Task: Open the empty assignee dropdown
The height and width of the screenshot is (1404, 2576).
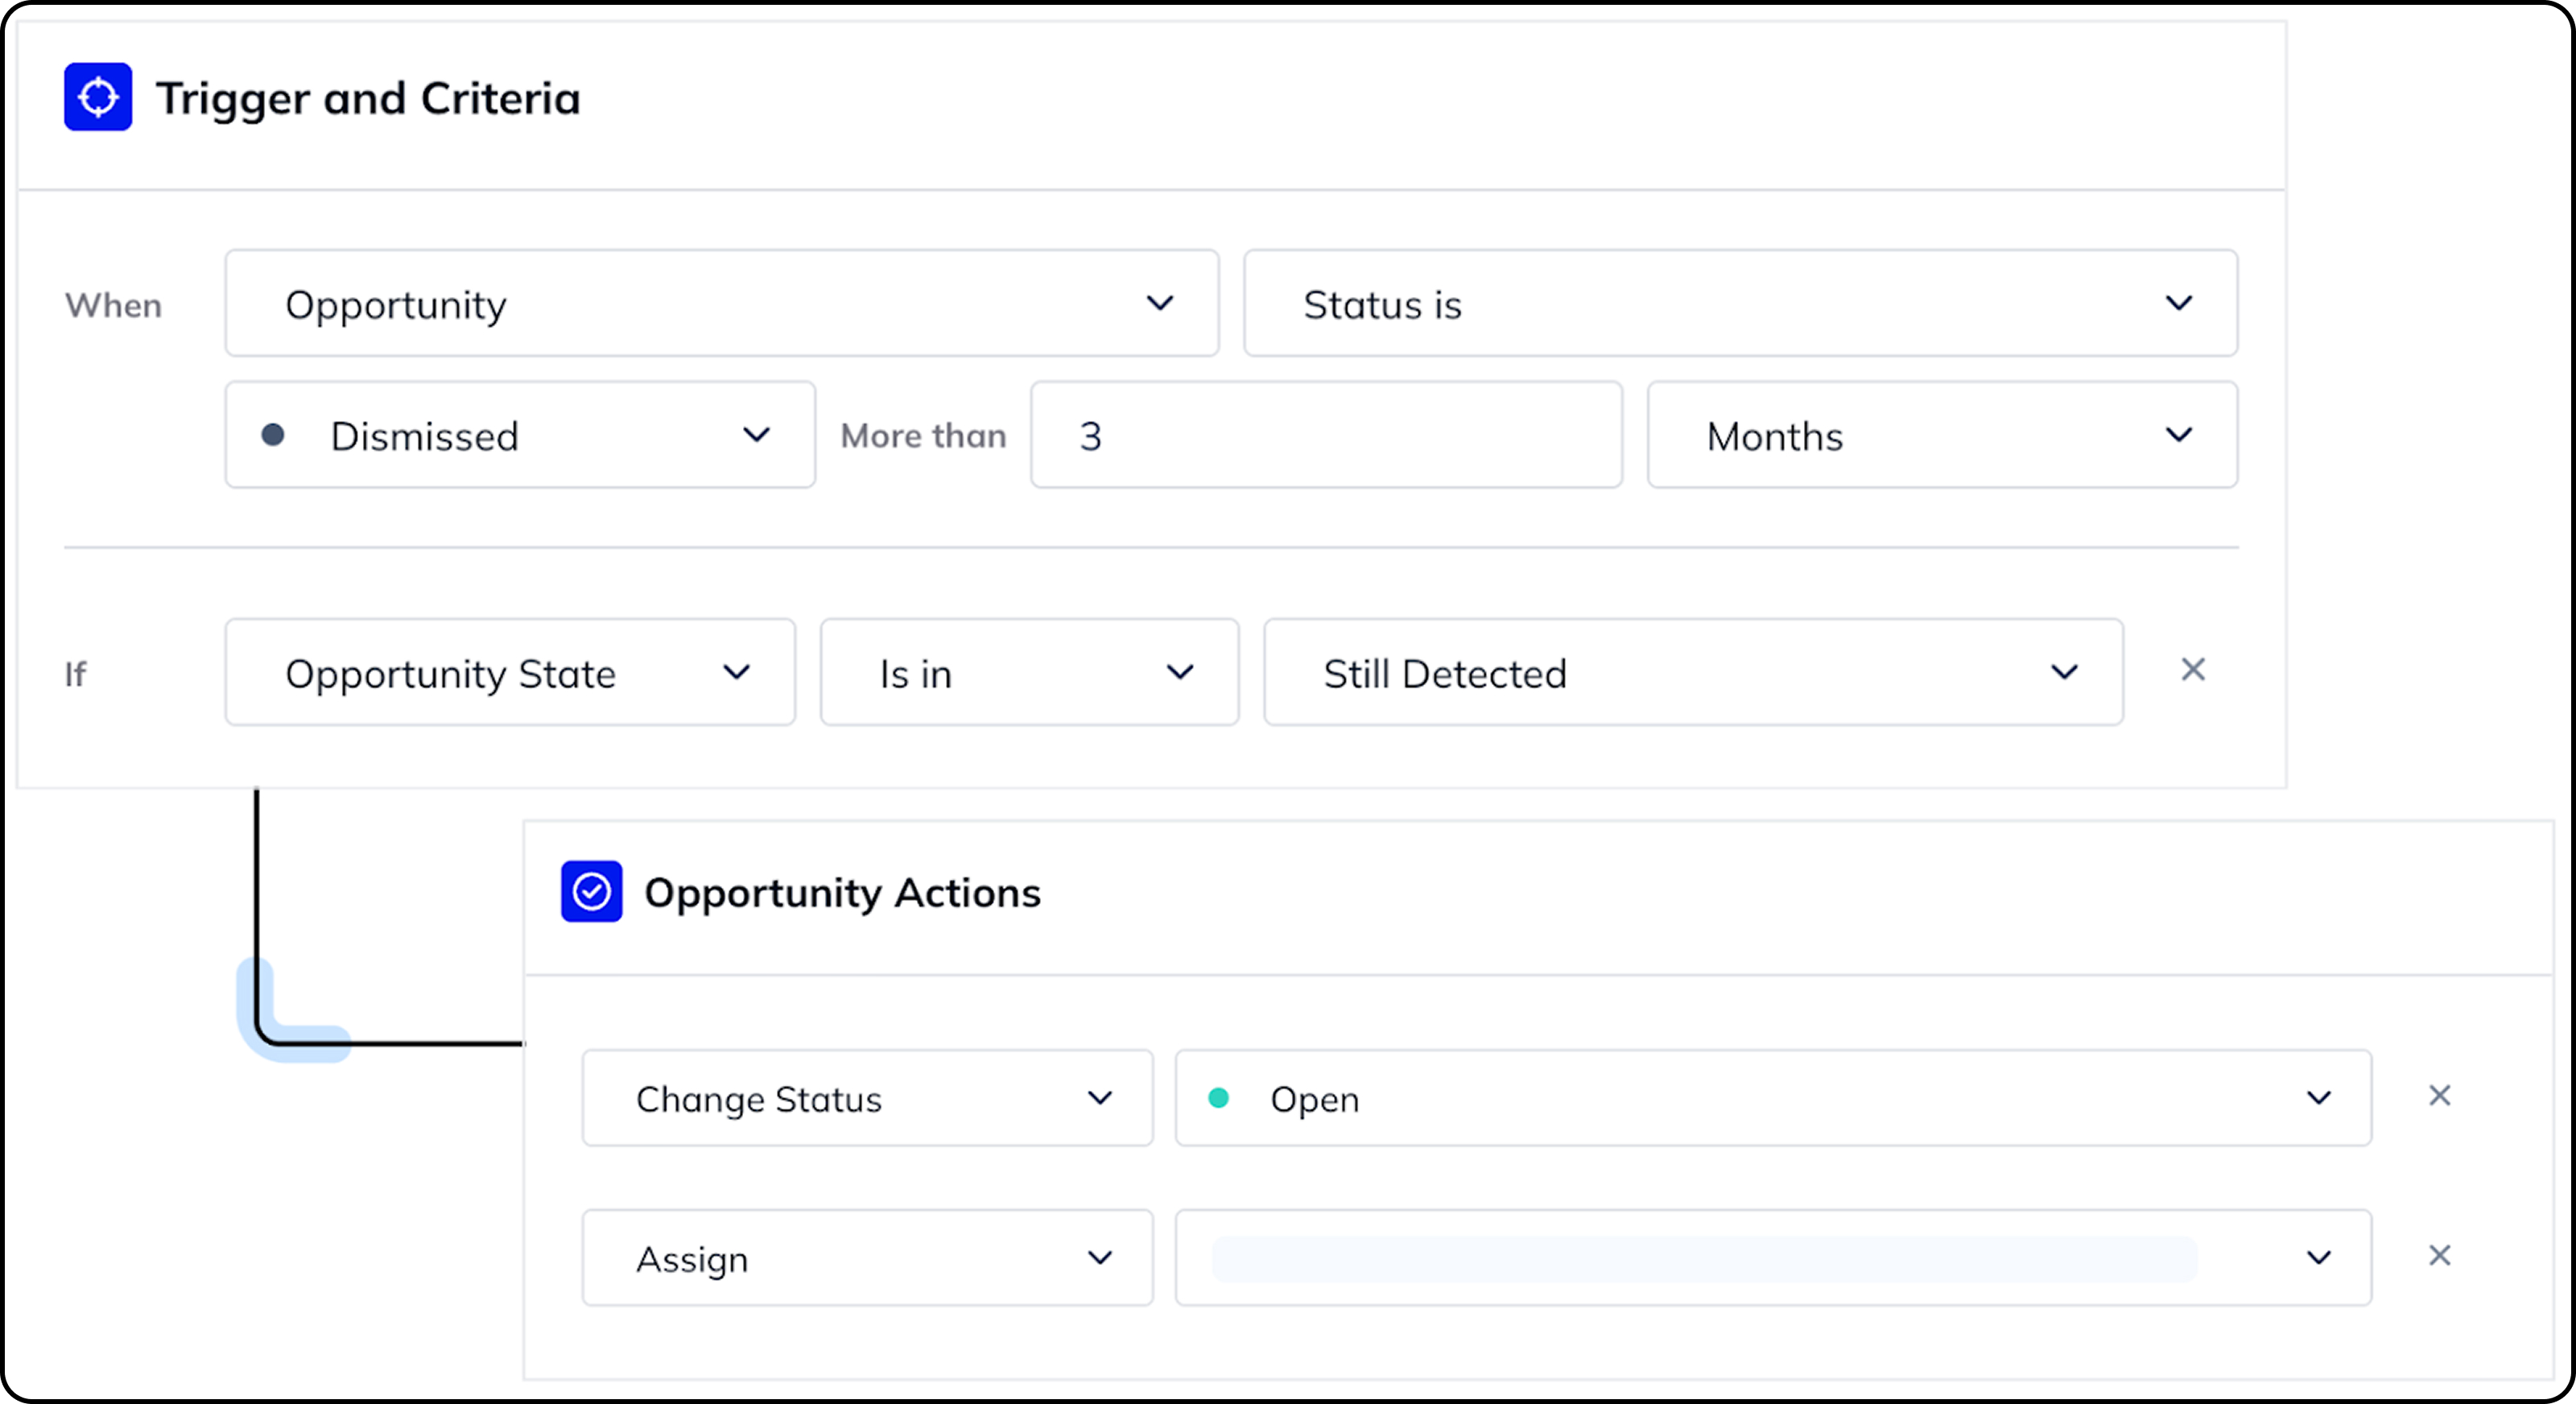Action: point(1772,1258)
